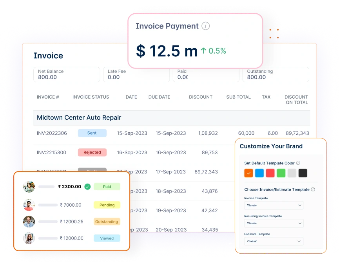Open invoice INV:2215300

(51, 153)
